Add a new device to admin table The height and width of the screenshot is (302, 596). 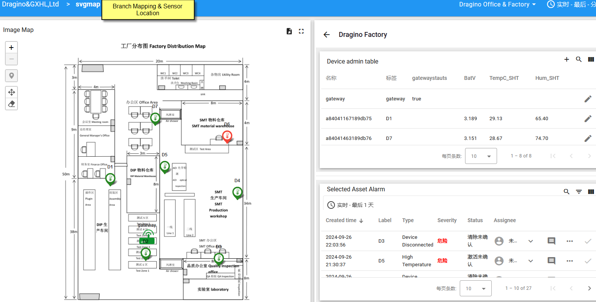[566, 59]
